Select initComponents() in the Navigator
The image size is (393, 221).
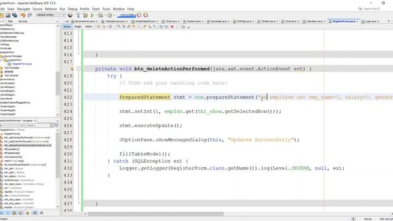(13, 157)
